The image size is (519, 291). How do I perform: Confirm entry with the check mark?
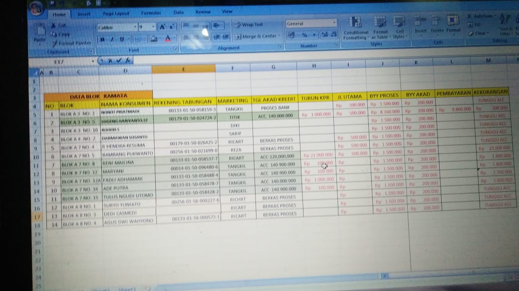pos(119,60)
